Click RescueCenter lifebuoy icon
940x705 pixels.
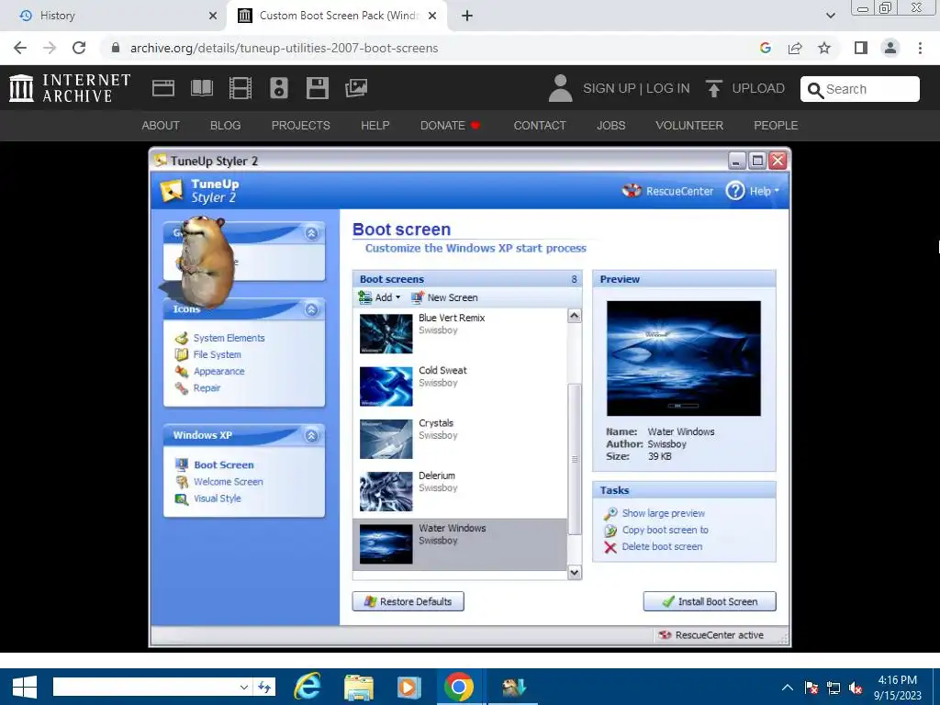(632, 191)
